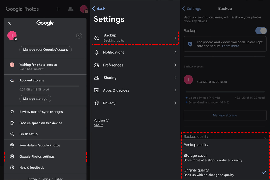Open the sharing people icon in header
The image size is (270, 180).
(71, 9)
